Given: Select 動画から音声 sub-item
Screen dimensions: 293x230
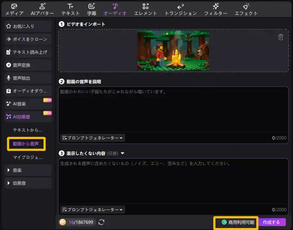Looking at the screenshot, I should [x=26, y=144].
